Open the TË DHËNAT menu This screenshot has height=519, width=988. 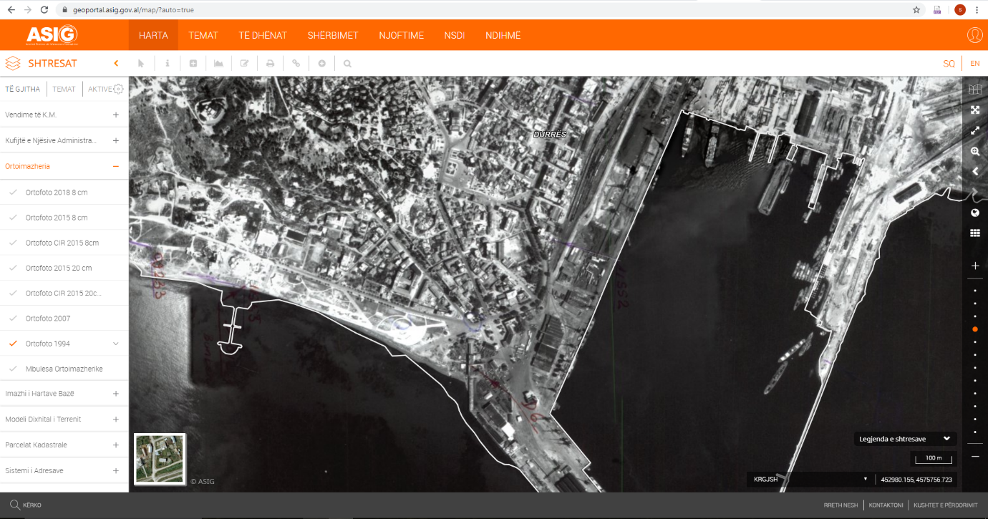click(x=263, y=35)
